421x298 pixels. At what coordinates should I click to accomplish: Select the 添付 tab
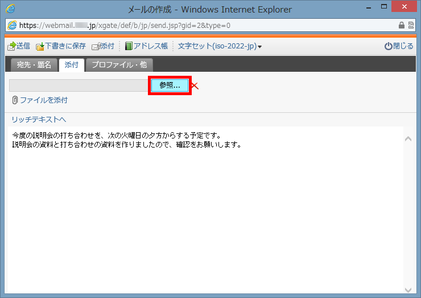(x=71, y=65)
